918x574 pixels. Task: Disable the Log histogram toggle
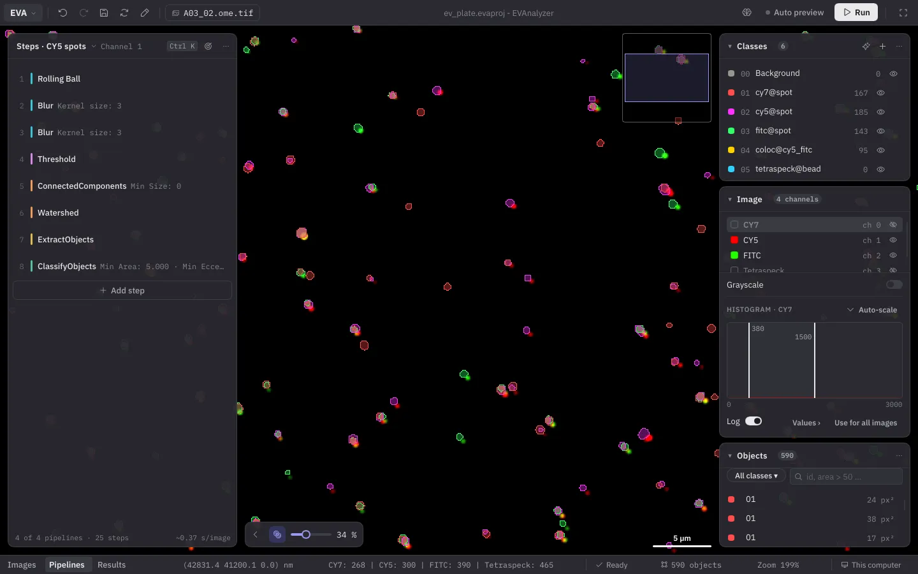(x=754, y=421)
